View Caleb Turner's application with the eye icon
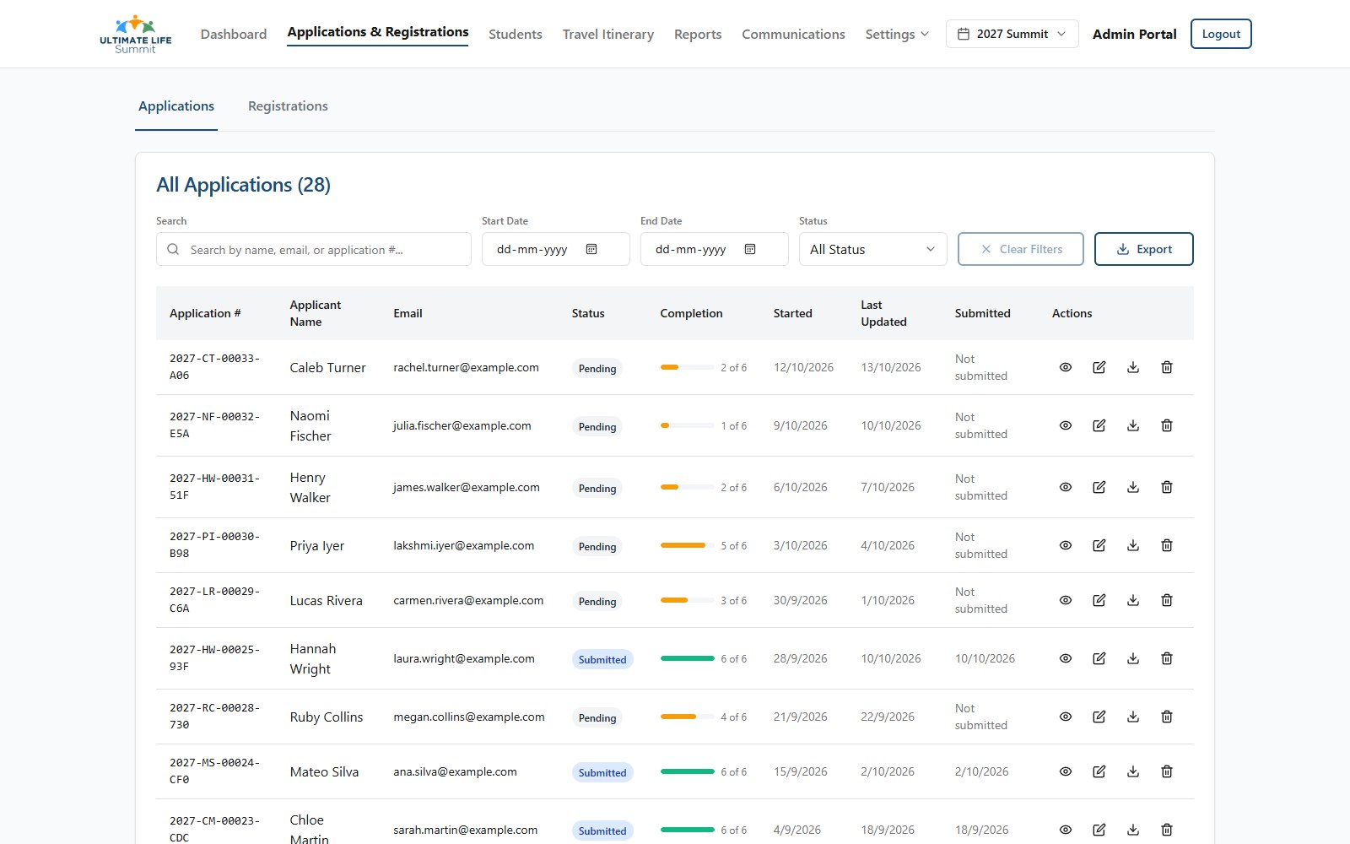The width and height of the screenshot is (1350, 844). click(1066, 367)
